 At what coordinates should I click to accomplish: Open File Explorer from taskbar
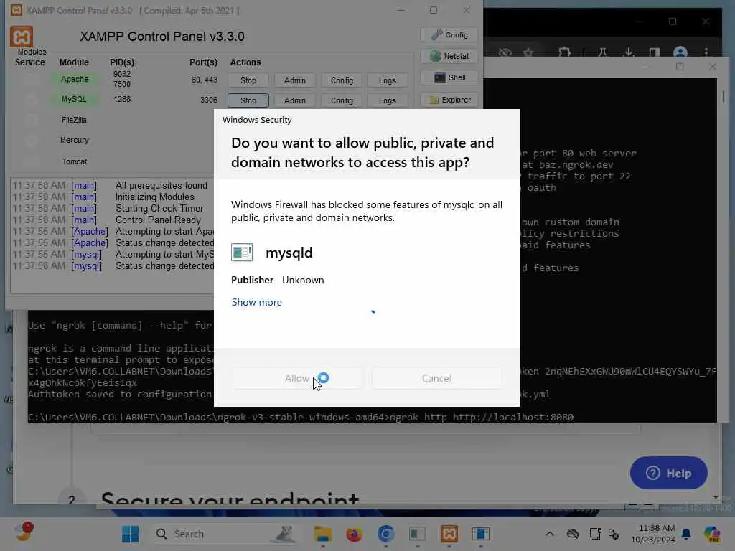point(322,534)
